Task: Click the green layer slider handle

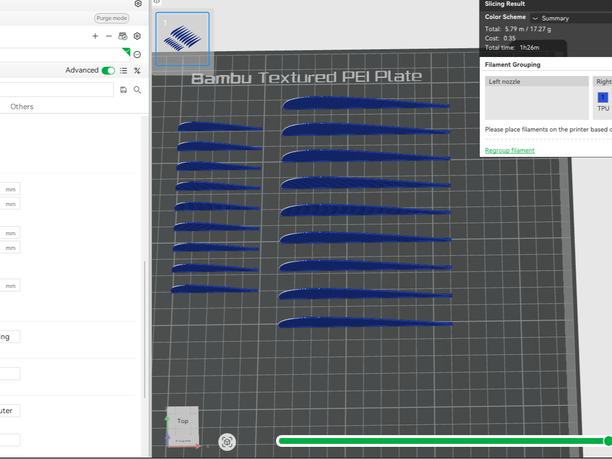Action: [x=608, y=441]
